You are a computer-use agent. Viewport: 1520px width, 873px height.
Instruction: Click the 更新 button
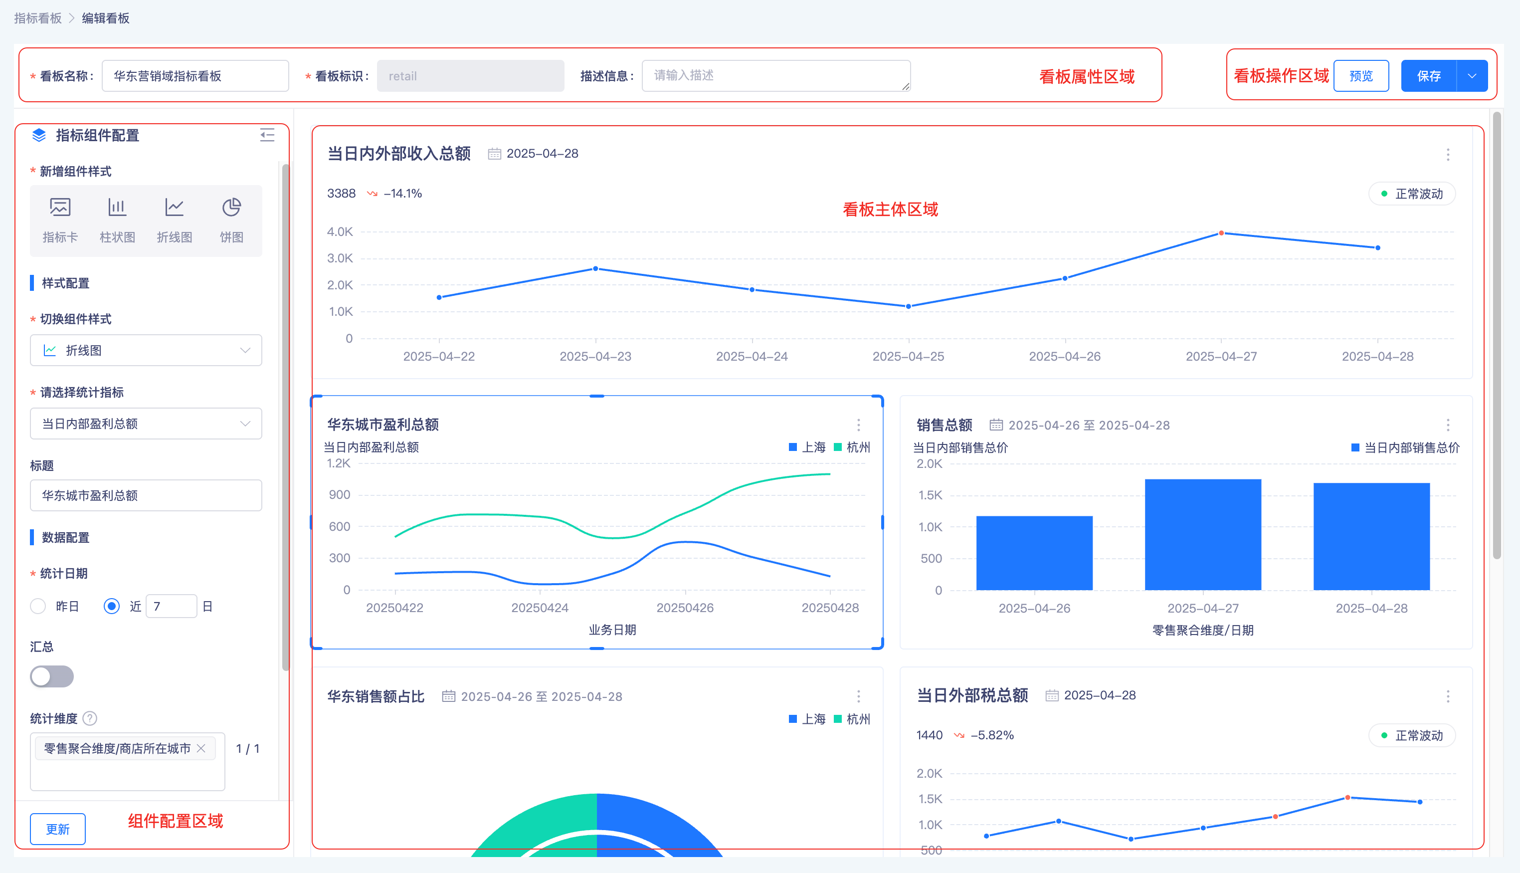[x=57, y=829]
